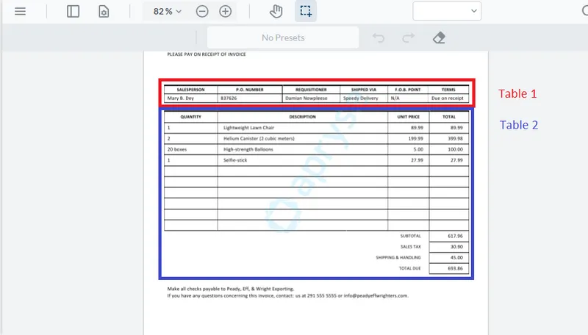Click the 'QUANTITY' column header
The height and width of the screenshot is (335, 588).
tap(190, 117)
